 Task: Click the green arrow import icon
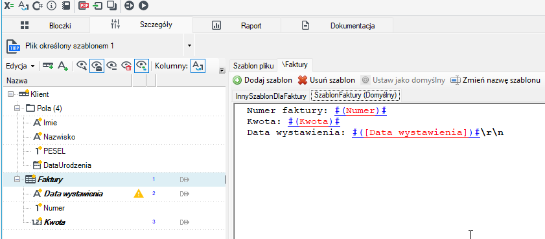[99, 6]
